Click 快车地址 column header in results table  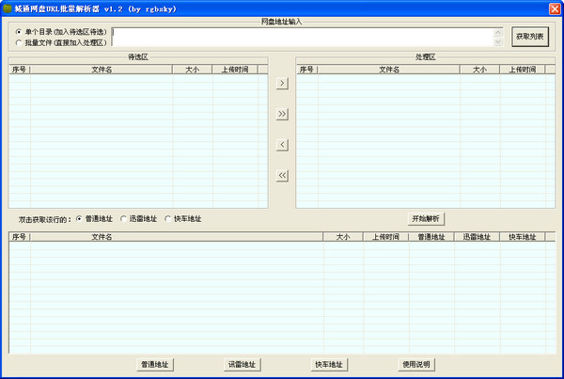pyautogui.click(x=523, y=237)
